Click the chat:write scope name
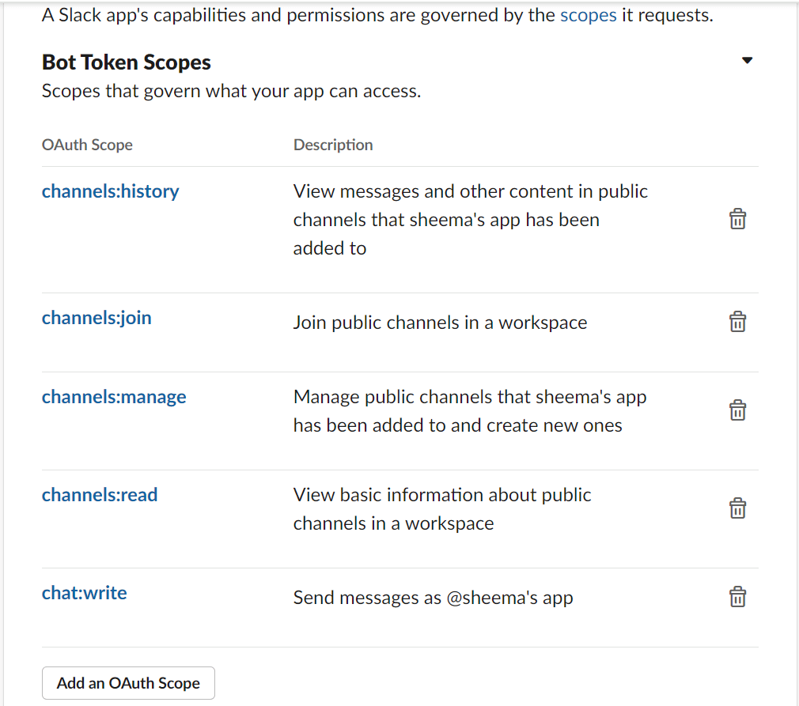799x706 pixels. point(84,593)
